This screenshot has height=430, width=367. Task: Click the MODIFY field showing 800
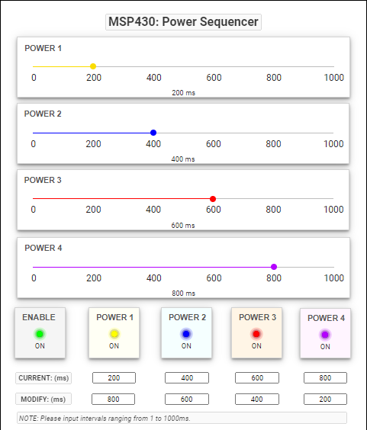click(114, 400)
